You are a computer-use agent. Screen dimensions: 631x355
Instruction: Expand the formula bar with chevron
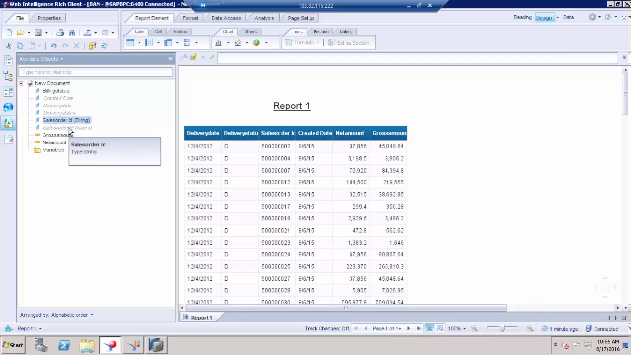624,58
